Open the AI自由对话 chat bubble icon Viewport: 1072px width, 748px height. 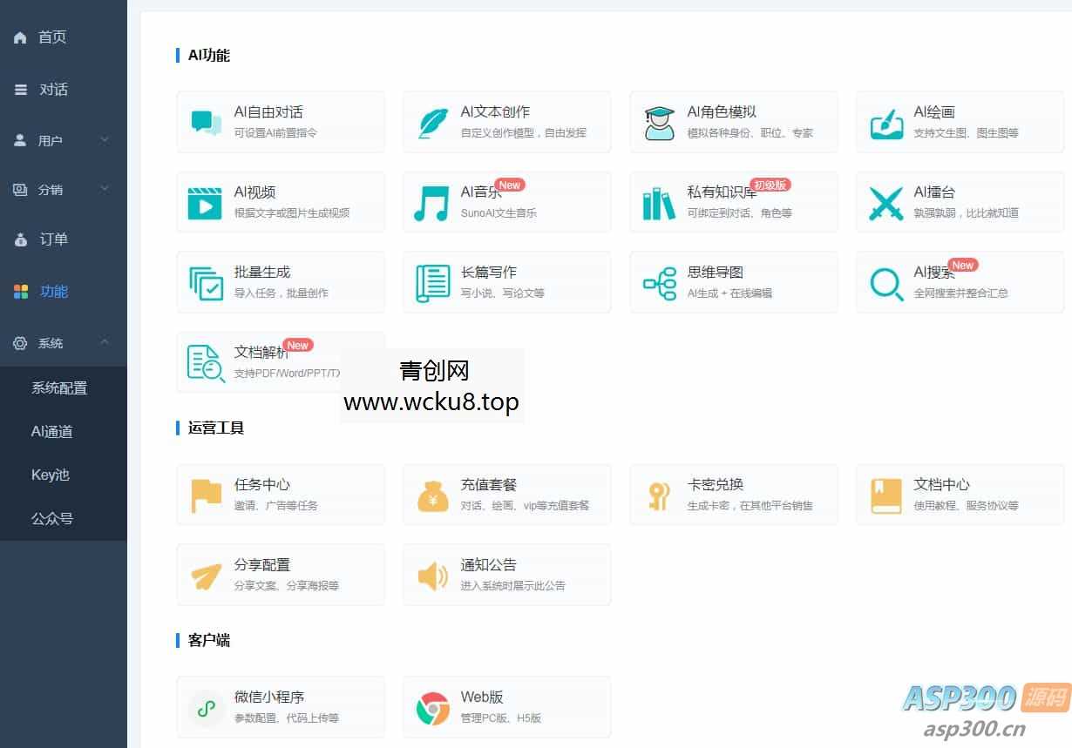206,121
